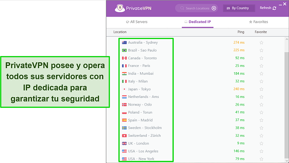
Task: Refresh the server list
Action: [x=268, y=8]
